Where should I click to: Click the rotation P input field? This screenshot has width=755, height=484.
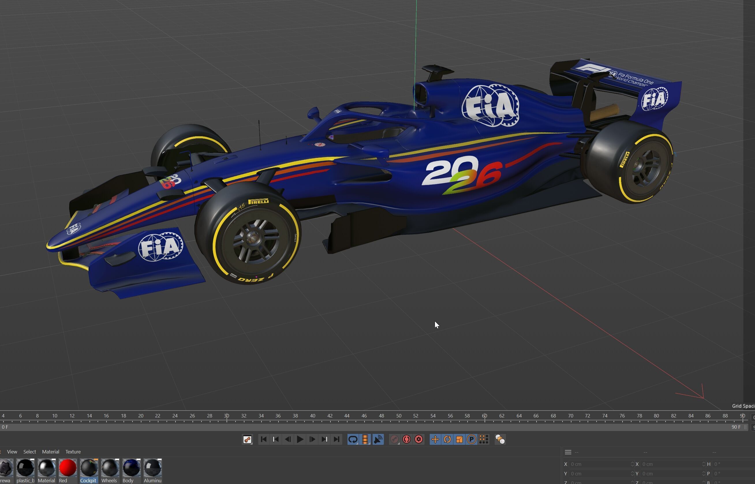[x=733, y=474]
